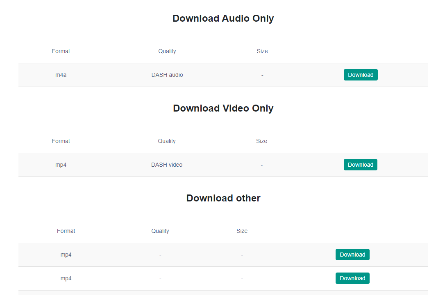445x295 pixels.
Task: Click Quality column header in audio table
Action: tap(167, 51)
